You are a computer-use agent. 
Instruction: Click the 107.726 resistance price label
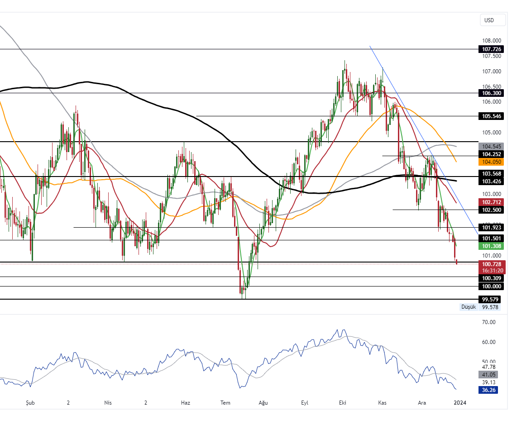coord(492,49)
